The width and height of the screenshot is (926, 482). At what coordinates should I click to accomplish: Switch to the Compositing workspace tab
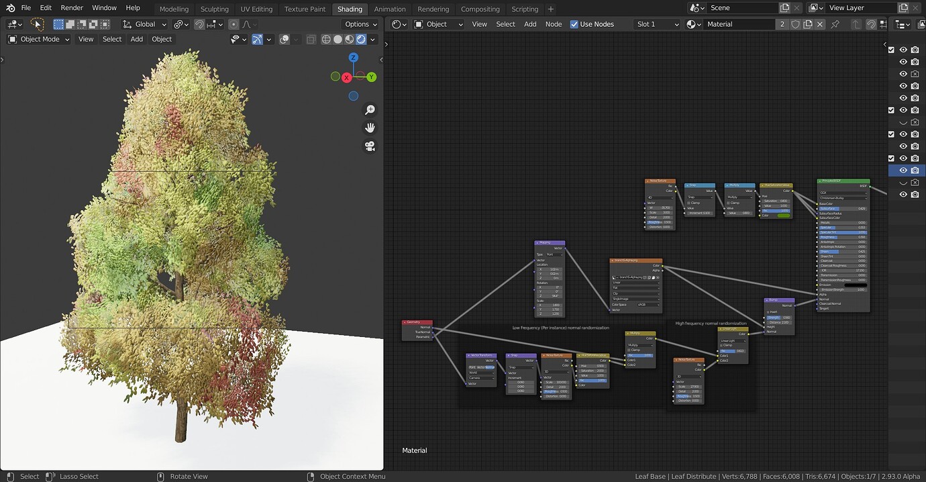(x=480, y=9)
